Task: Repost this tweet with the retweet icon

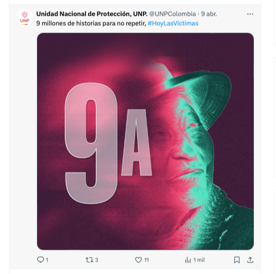Action: point(89,260)
